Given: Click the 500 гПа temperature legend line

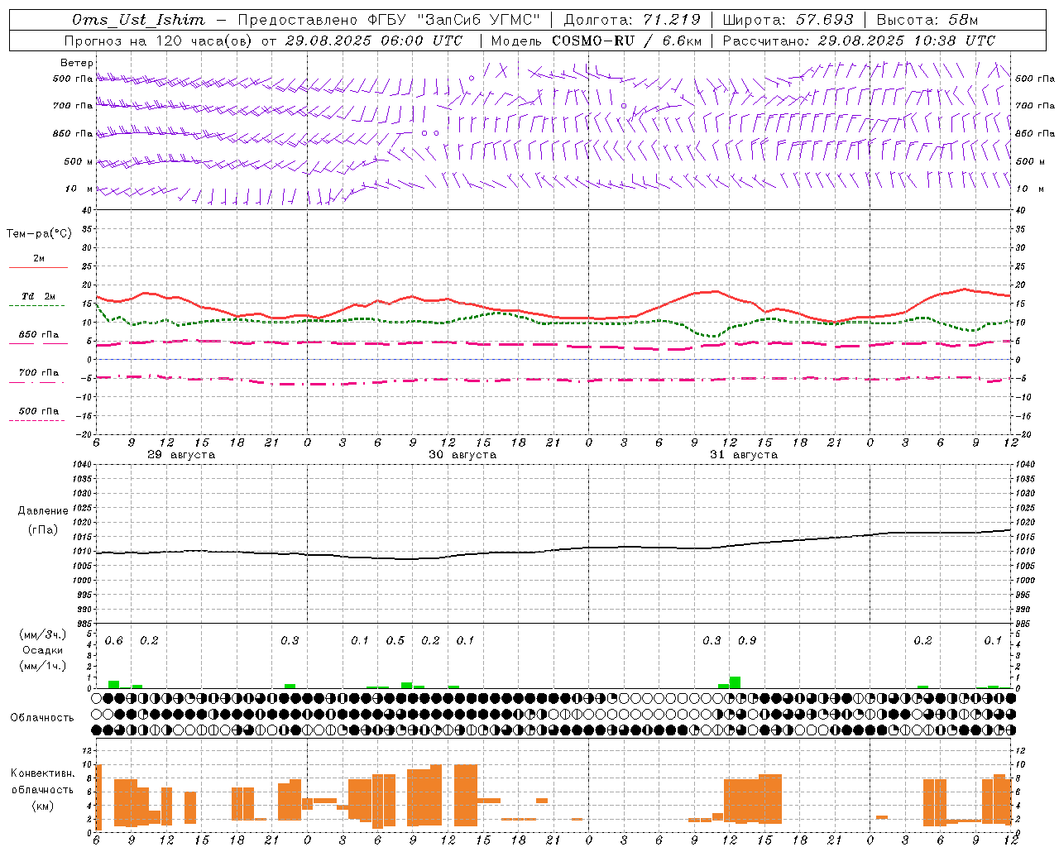Looking at the screenshot, I should [36, 420].
